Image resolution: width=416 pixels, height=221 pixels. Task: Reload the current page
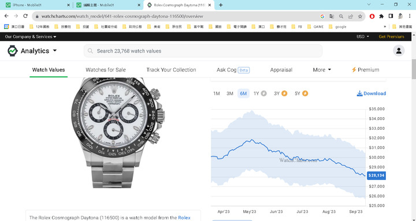tap(25, 16)
